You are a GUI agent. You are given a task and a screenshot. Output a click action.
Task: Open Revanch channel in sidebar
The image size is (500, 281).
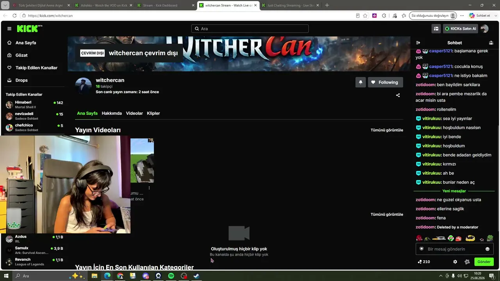35,261
